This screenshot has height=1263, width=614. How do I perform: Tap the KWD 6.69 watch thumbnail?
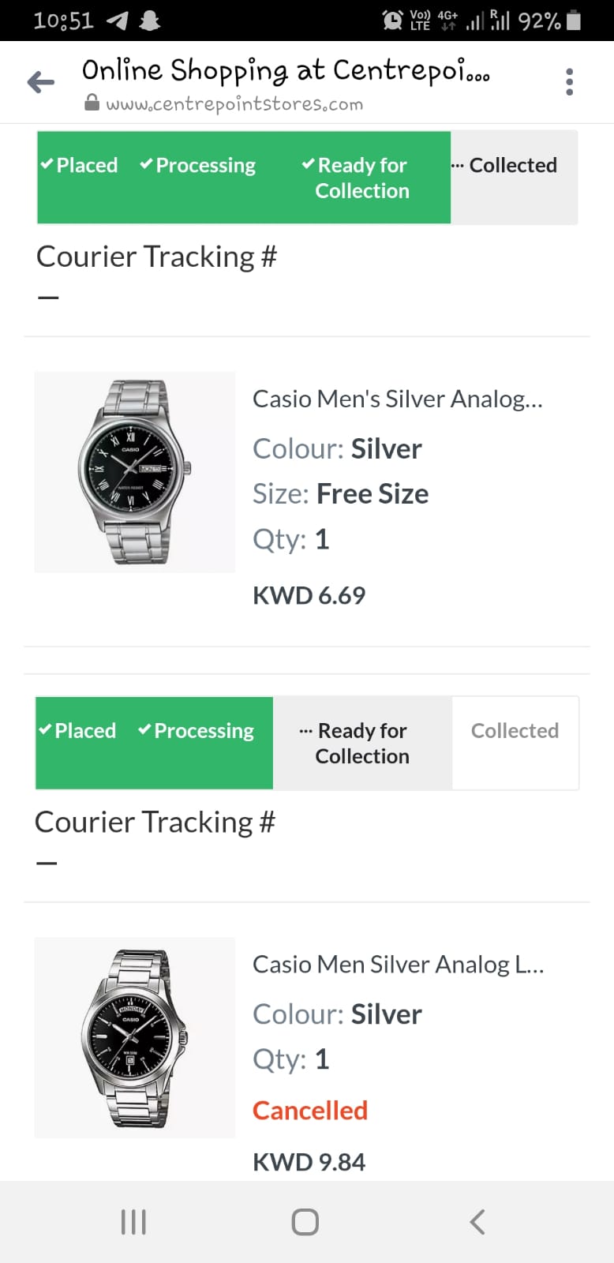135,472
